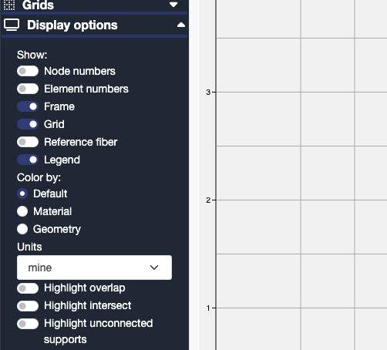Screen dimensions: 387x350
Task: Choose Material under Color by
Action: [22, 211]
